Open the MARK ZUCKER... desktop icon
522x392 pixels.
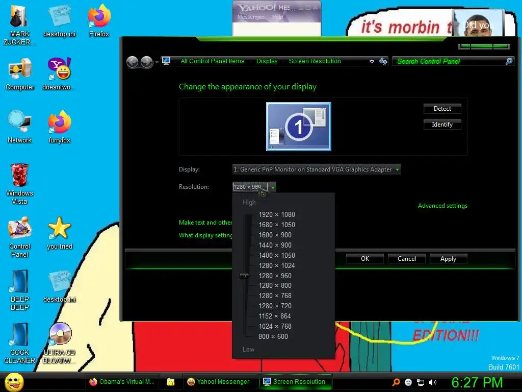pos(19,25)
